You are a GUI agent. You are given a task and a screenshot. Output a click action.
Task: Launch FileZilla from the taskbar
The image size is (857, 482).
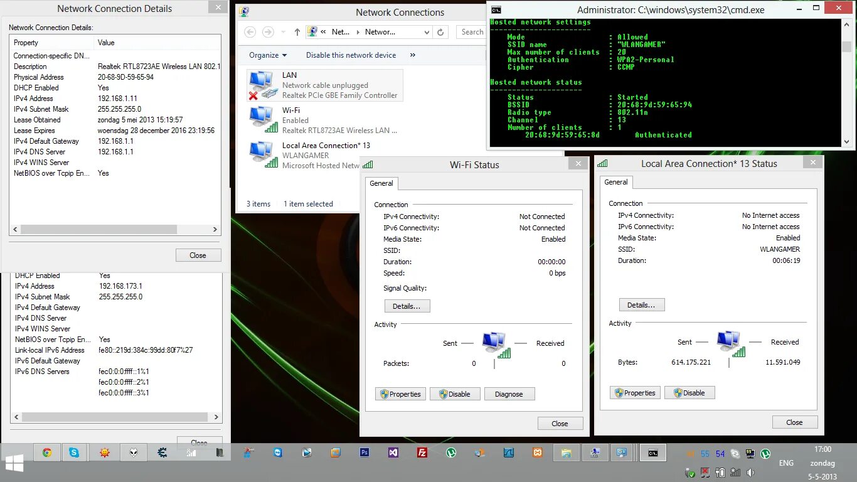[422, 453]
